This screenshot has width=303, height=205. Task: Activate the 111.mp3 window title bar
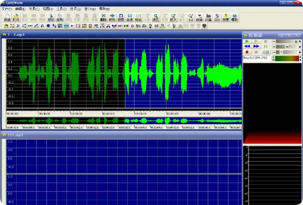[122, 135]
